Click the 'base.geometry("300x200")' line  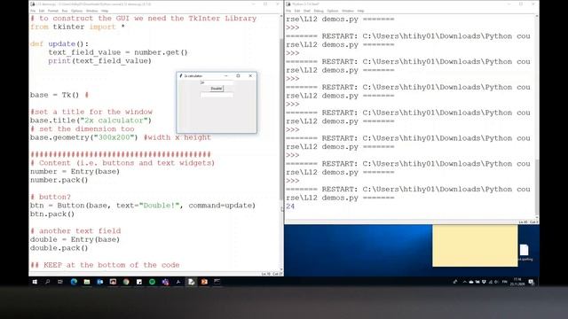pos(84,137)
